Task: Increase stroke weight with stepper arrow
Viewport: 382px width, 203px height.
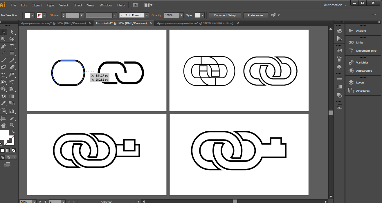Action: pyautogui.click(x=64, y=14)
